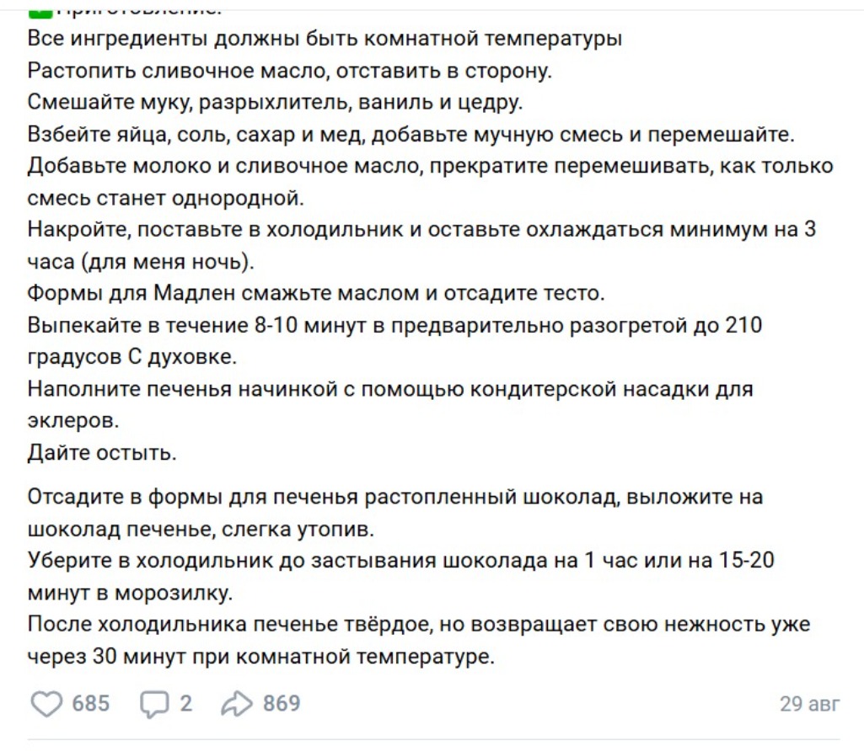
Task: Click the line starting "Взбейте яйца, соль, сахар"
Action: [x=411, y=135]
